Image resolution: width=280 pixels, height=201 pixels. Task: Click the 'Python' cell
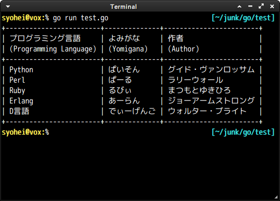(x=21, y=70)
